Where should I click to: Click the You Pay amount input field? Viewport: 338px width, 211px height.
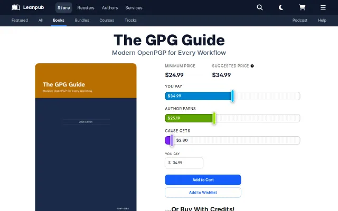(184, 163)
